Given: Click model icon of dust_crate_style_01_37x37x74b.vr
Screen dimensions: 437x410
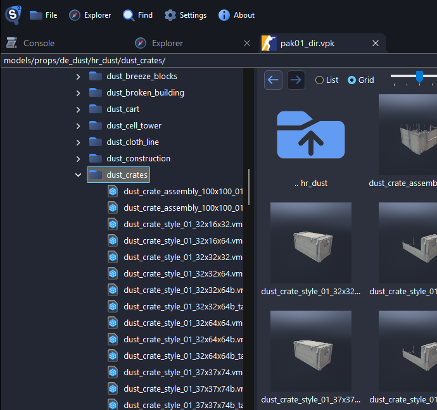Looking at the screenshot, I should (x=113, y=388).
